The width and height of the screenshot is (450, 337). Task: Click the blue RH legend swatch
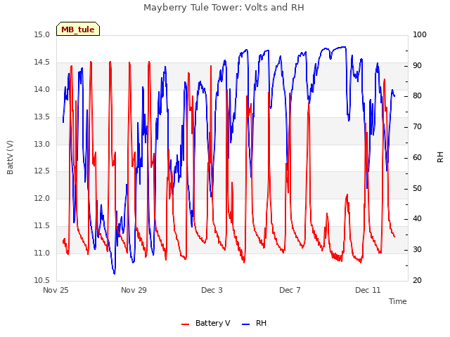[x=246, y=324]
